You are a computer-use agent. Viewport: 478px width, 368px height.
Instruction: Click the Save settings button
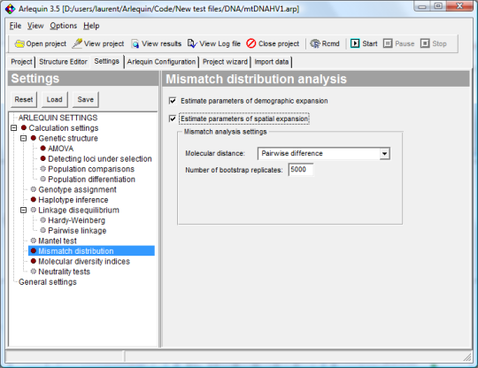[x=86, y=100]
